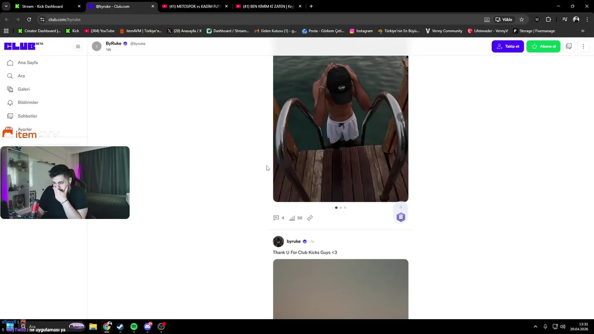This screenshot has height=334, width=594.
Task: Click the green Abone ol button
Action: (x=543, y=46)
